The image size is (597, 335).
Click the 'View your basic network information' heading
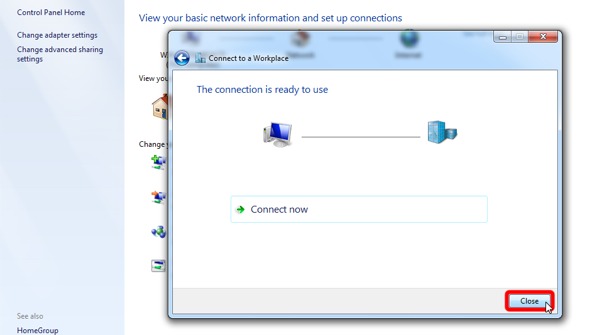270,18
